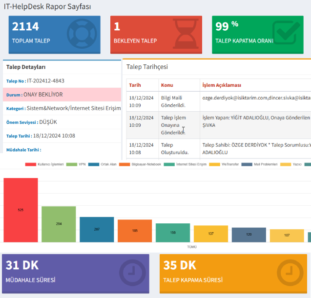This screenshot has width=311, height=298.
Task: Click the İşlem Açıklaması column header
Action: 222,85
